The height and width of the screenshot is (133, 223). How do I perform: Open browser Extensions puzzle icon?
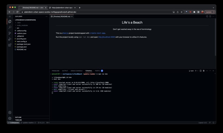[194, 12]
